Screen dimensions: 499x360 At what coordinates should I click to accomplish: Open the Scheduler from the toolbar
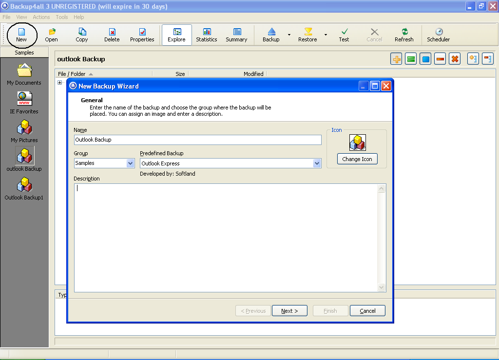(439, 35)
